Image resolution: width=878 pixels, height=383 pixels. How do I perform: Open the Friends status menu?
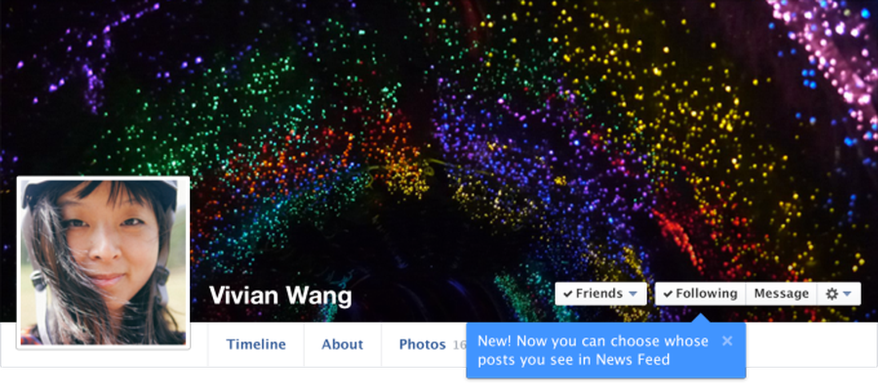click(601, 294)
